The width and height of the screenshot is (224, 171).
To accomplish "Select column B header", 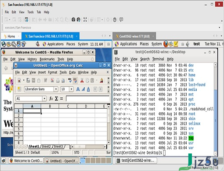I will 50,106.
